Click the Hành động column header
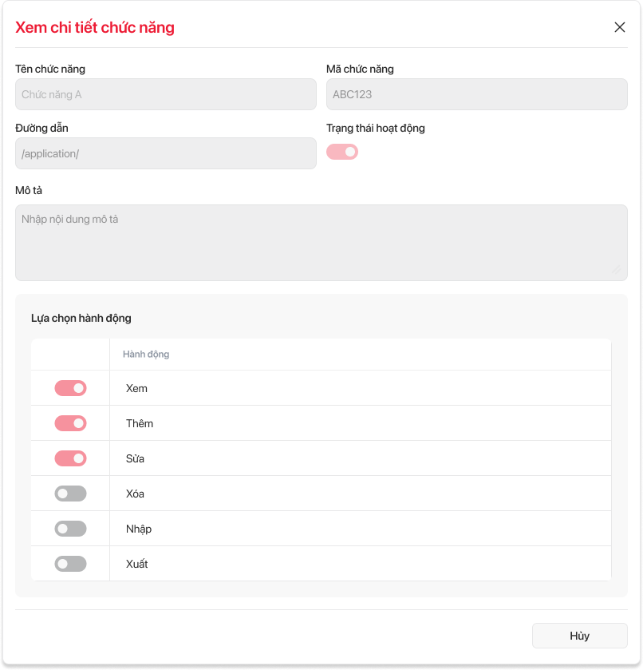The image size is (643, 670). click(146, 354)
